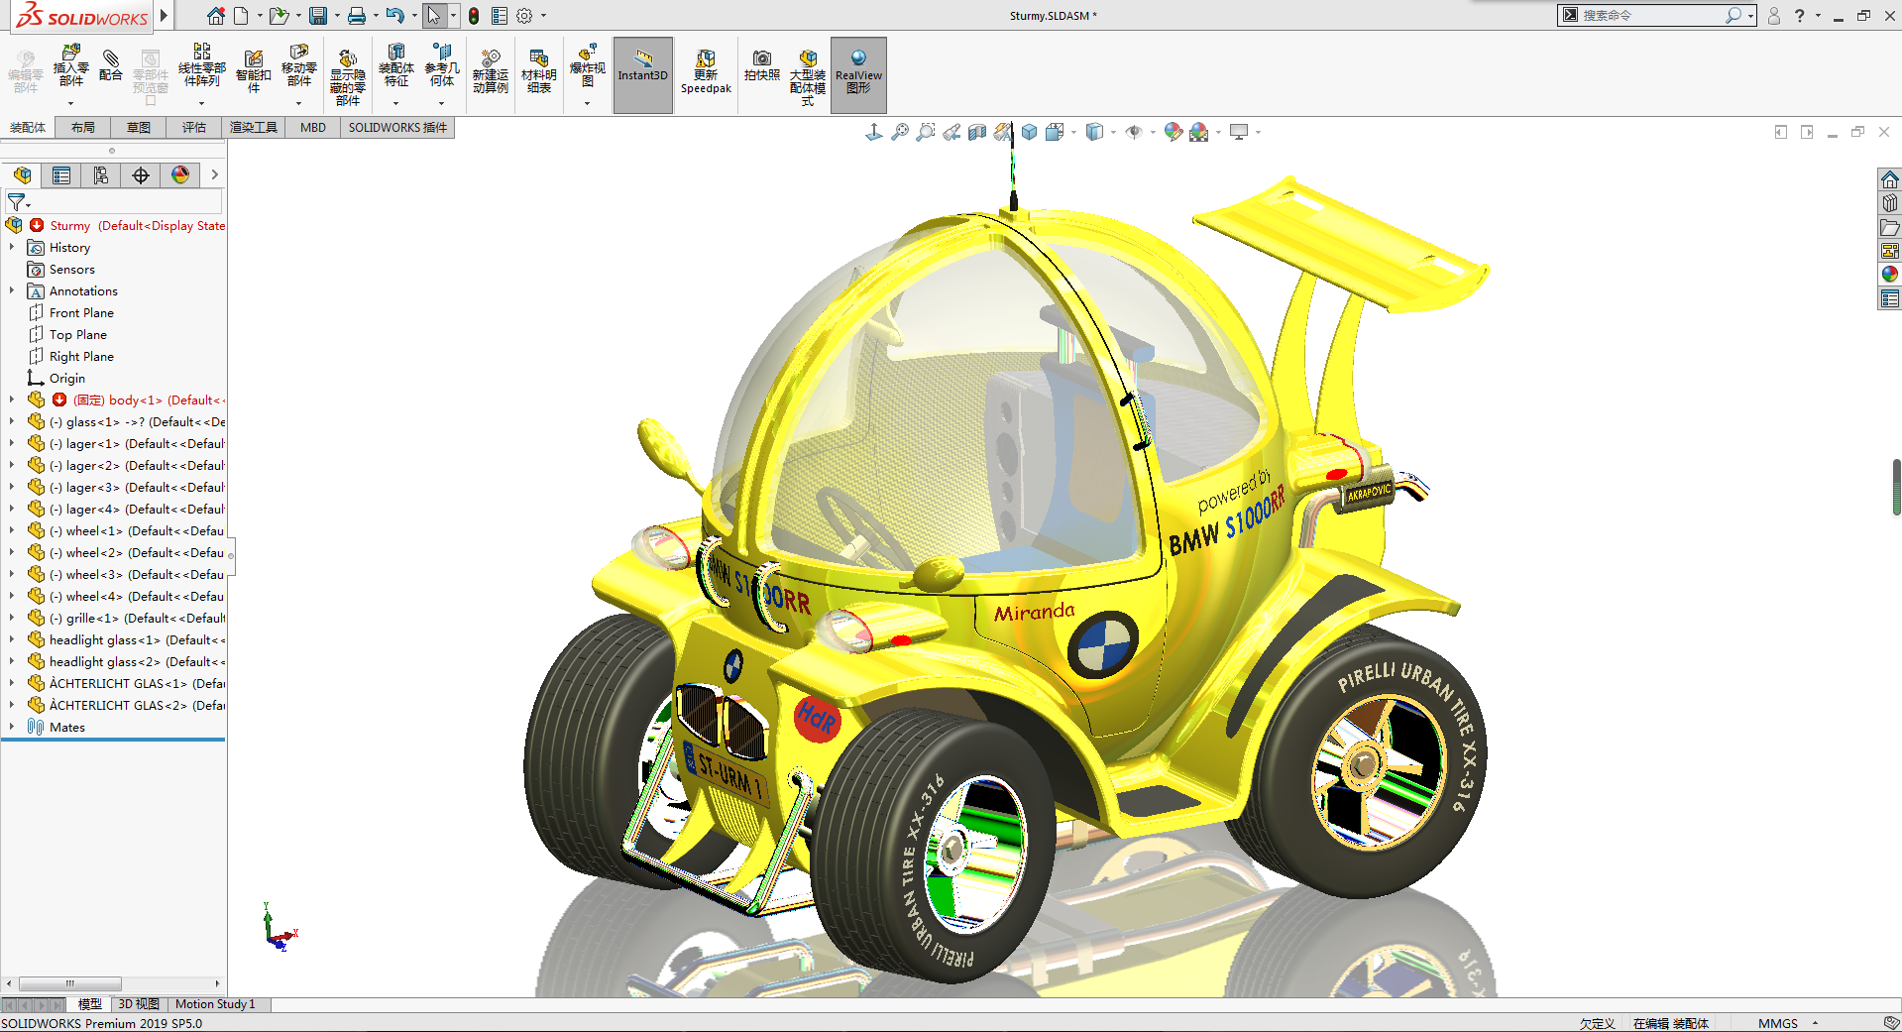
Task: Select the Top Plane item
Action: point(77,334)
